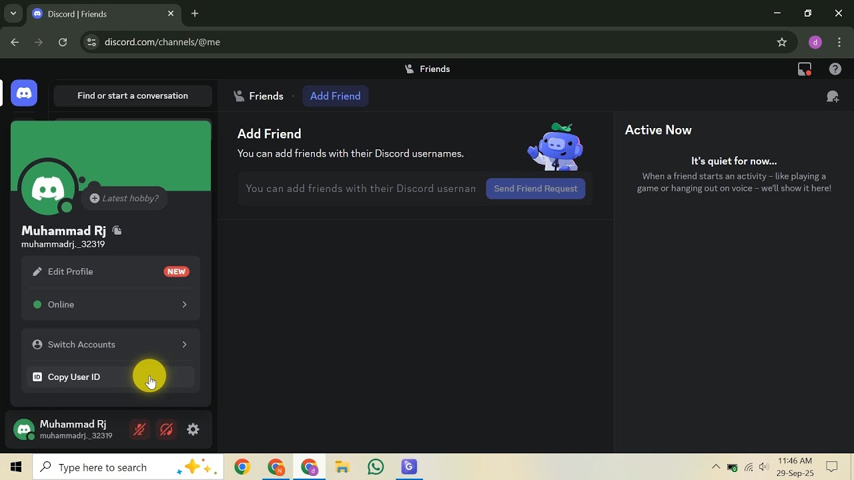Image resolution: width=854 pixels, height=480 pixels.
Task: Expand the Online status submenu
Action: [x=111, y=305]
